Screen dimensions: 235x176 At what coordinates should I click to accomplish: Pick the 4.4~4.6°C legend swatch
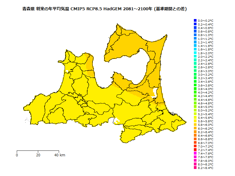coord(195,99)
